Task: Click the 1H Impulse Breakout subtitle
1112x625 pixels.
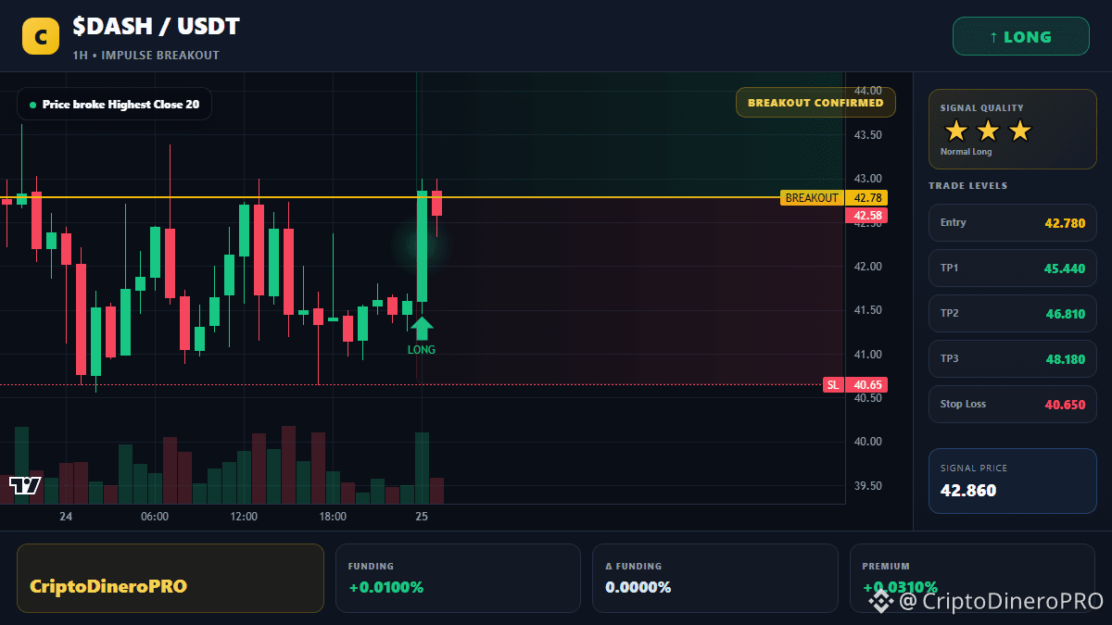Action: click(x=146, y=56)
